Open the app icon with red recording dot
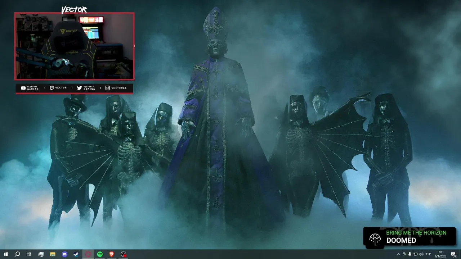 (124, 254)
